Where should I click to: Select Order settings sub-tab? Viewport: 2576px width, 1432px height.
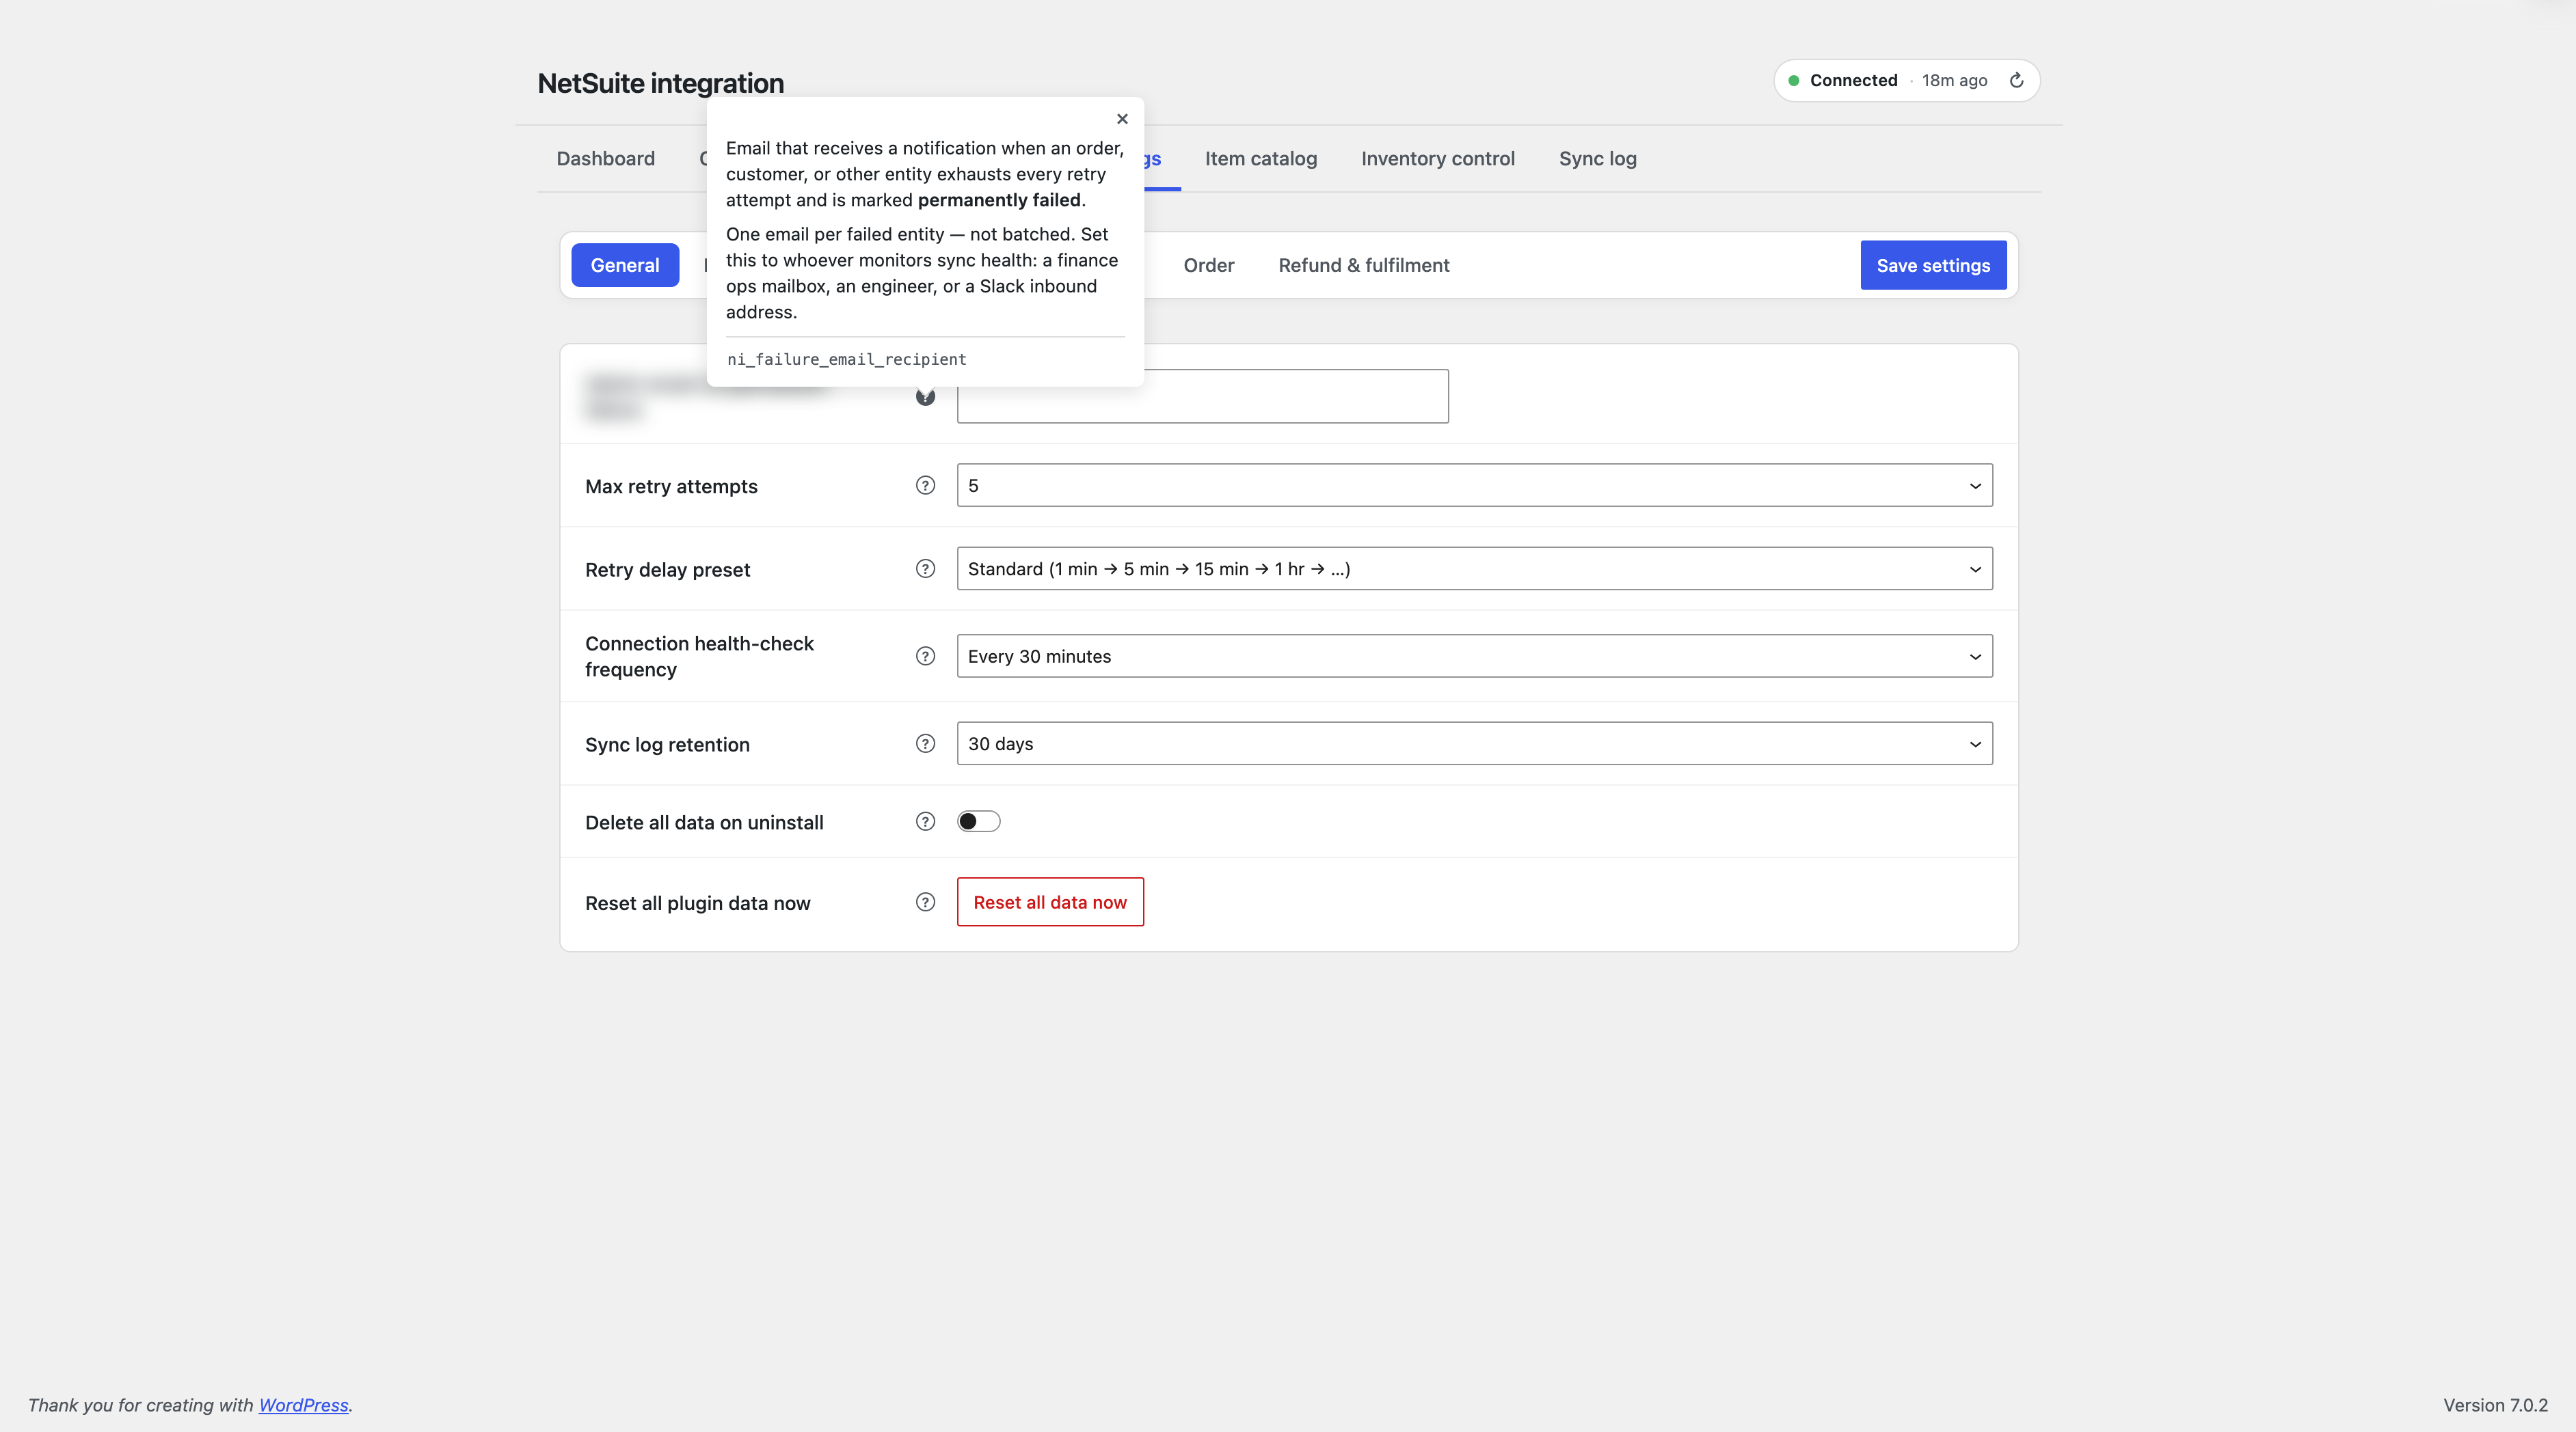[1208, 266]
